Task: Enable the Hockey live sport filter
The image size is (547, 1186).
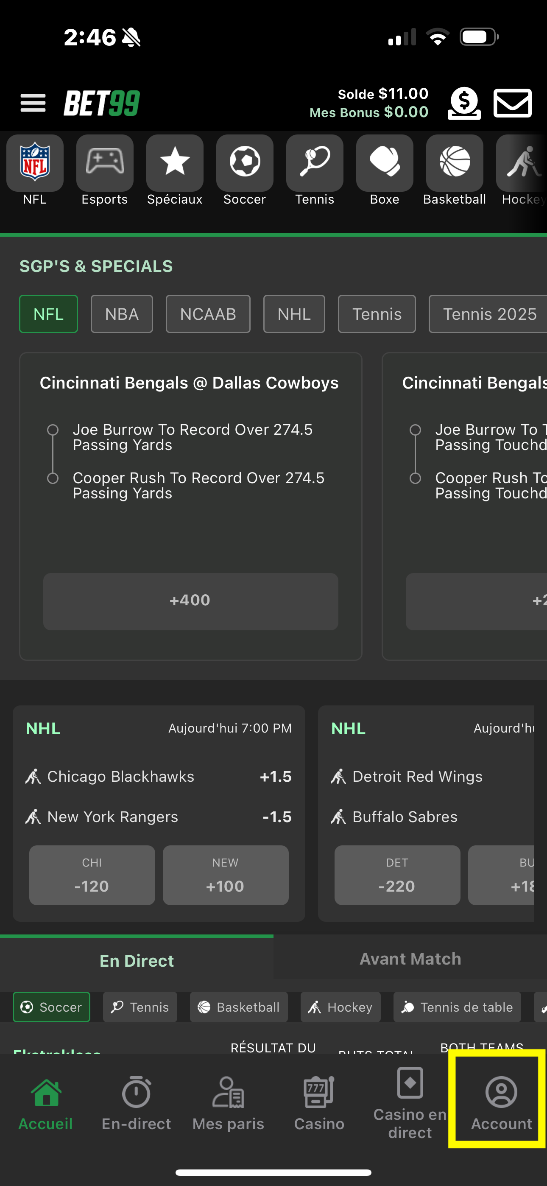Action: tap(340, 1007)
